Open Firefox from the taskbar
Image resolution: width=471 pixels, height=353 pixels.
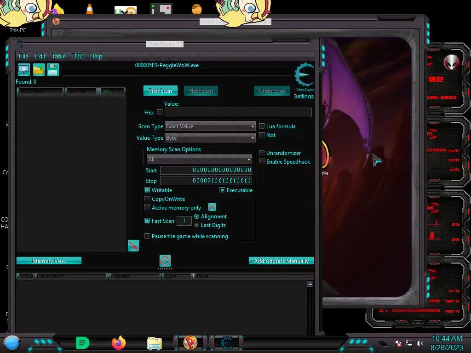(x=119, y=343)
